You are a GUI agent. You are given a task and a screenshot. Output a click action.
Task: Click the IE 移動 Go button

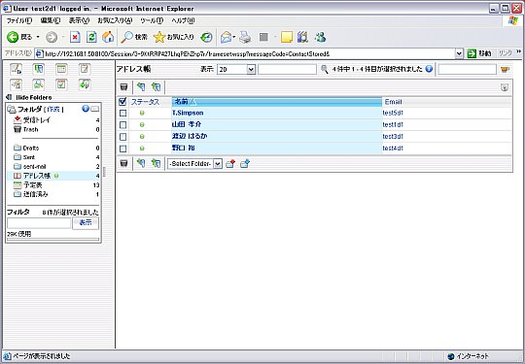[x=479, y=53]
